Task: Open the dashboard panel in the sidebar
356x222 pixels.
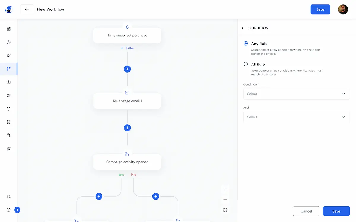Action: [x=8, y=29]
